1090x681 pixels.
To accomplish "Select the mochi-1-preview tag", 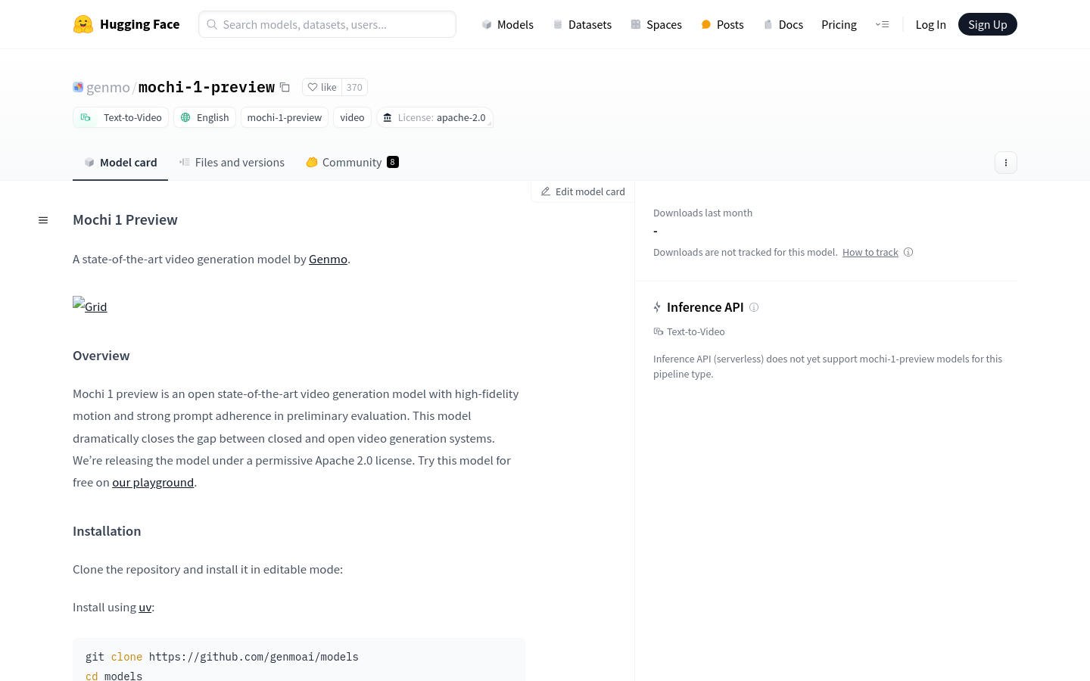I will (x=285, y=117).
